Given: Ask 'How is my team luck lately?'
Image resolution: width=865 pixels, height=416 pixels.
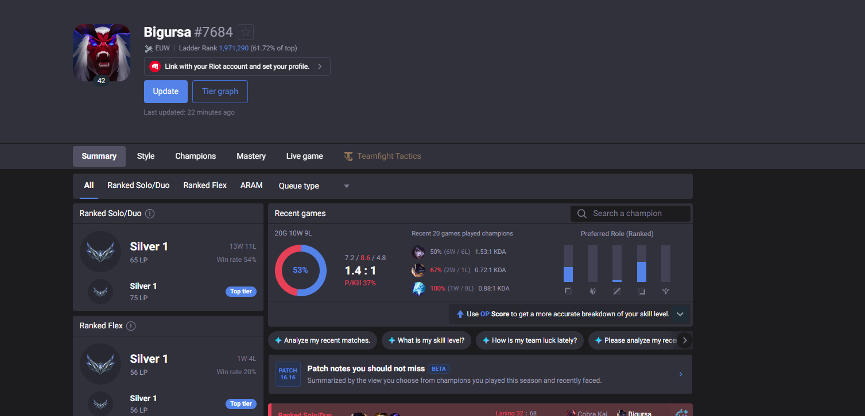Looking at the screenshot, I should 530,340.
